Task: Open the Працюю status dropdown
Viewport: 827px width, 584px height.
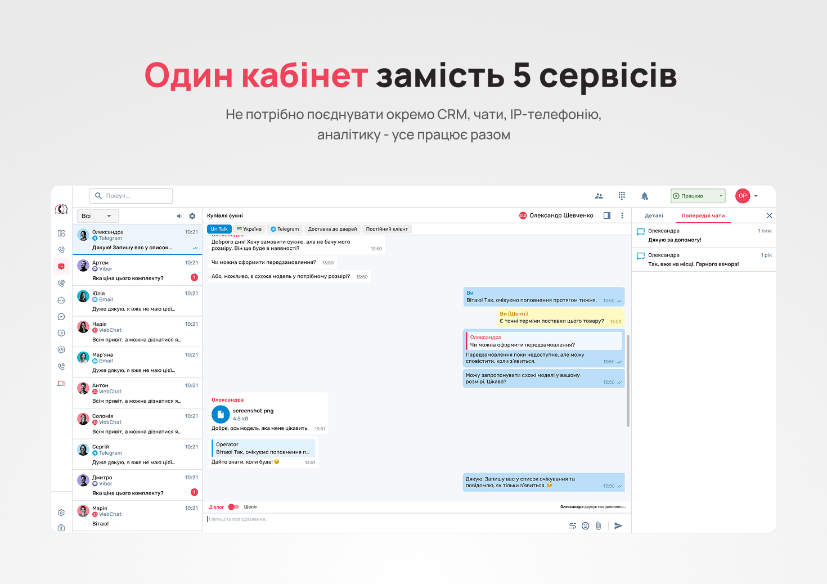Action: (x=698, y=196)
